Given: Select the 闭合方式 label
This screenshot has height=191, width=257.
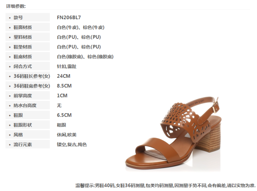Looking at the screenshot, I should [23, 67].
